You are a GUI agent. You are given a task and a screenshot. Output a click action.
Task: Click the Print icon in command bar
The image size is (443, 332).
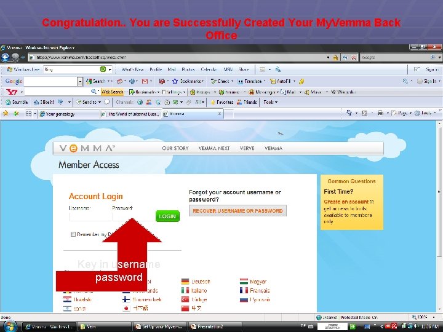point(381,113)
